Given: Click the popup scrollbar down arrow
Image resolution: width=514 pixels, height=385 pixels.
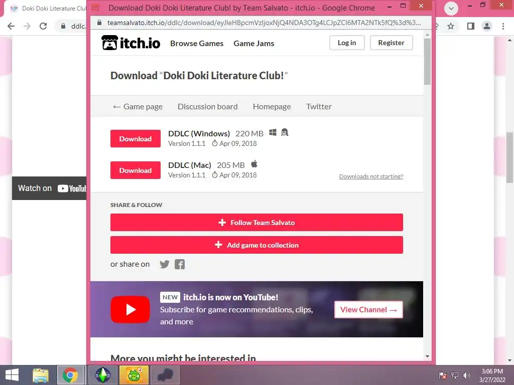Looking at the screenshot, I should [427, 356].
